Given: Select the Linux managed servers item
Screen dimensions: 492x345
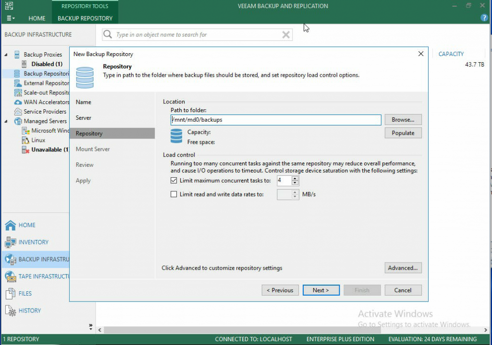Looking at the screenshot, I should (38, 140).
